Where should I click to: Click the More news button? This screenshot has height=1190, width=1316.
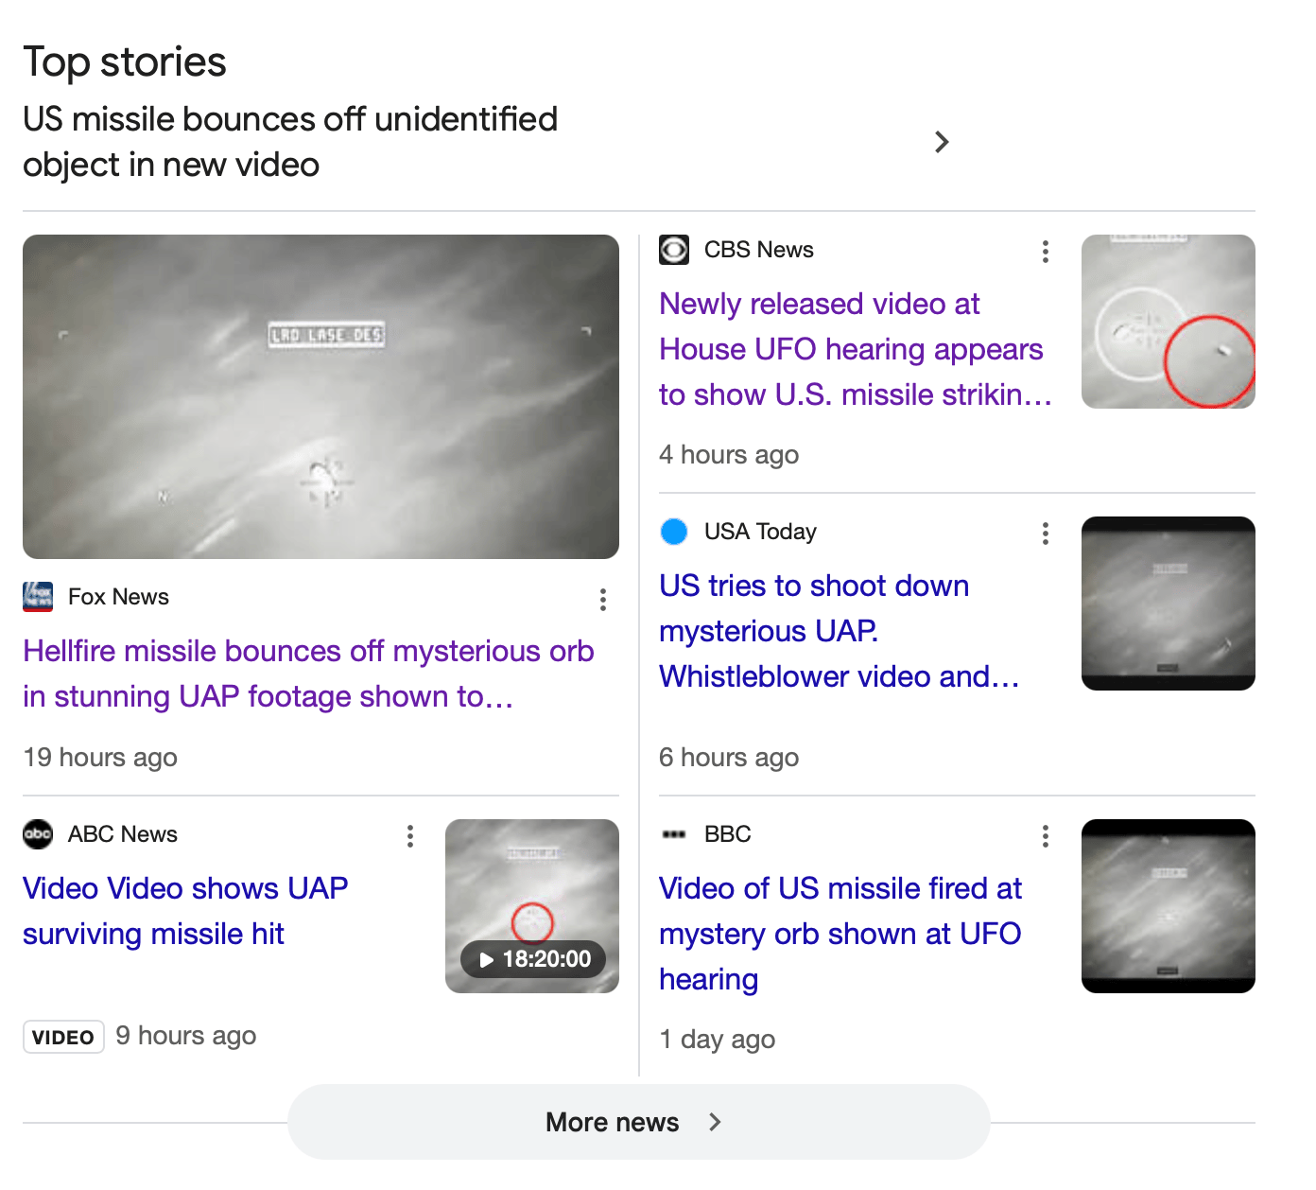point(638,1122)
